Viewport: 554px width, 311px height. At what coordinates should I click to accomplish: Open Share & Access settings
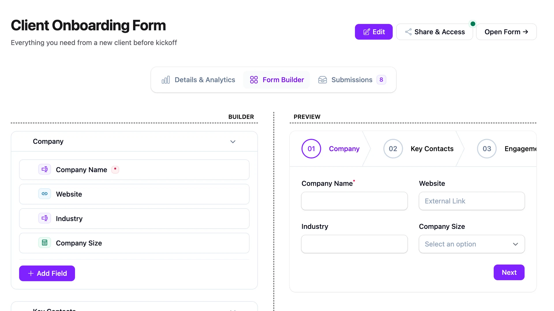click(x=435, y=32)
